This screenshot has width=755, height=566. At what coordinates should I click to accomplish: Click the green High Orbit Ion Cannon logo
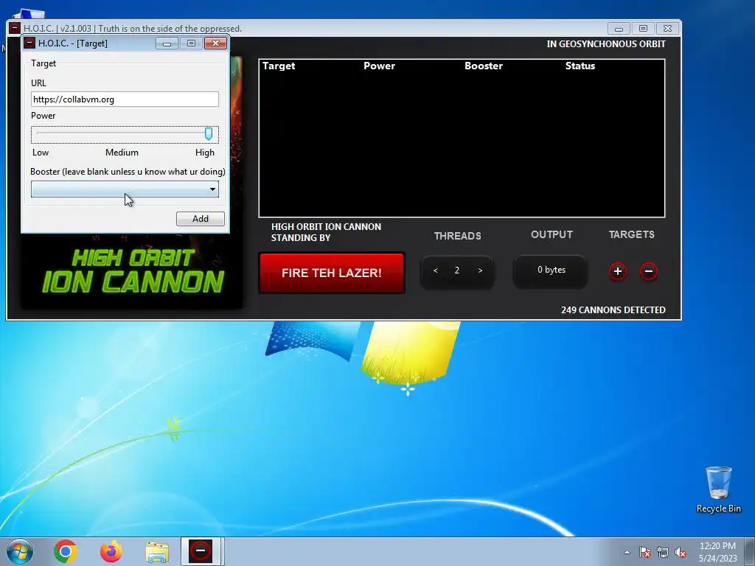(x=133, y=271)
